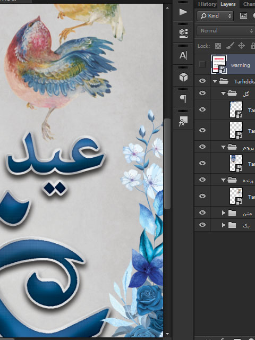Click the گل group folder icon
255x340 pixels.
coord(232,93)
